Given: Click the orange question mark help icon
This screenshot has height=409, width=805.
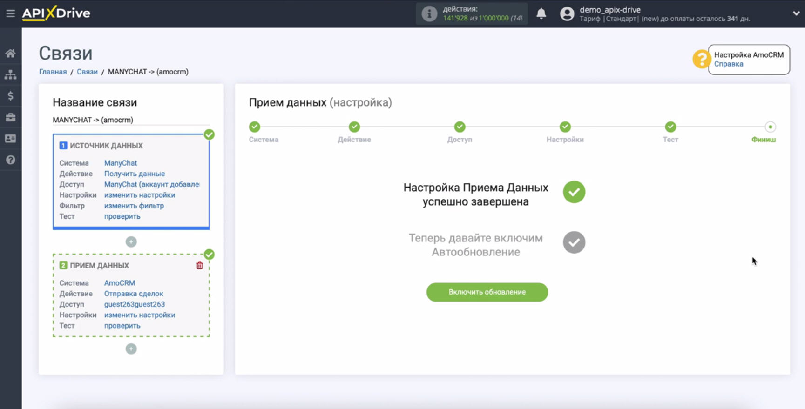Looking at the screenshot, I should pyautogui.click(x=701, y=59).
